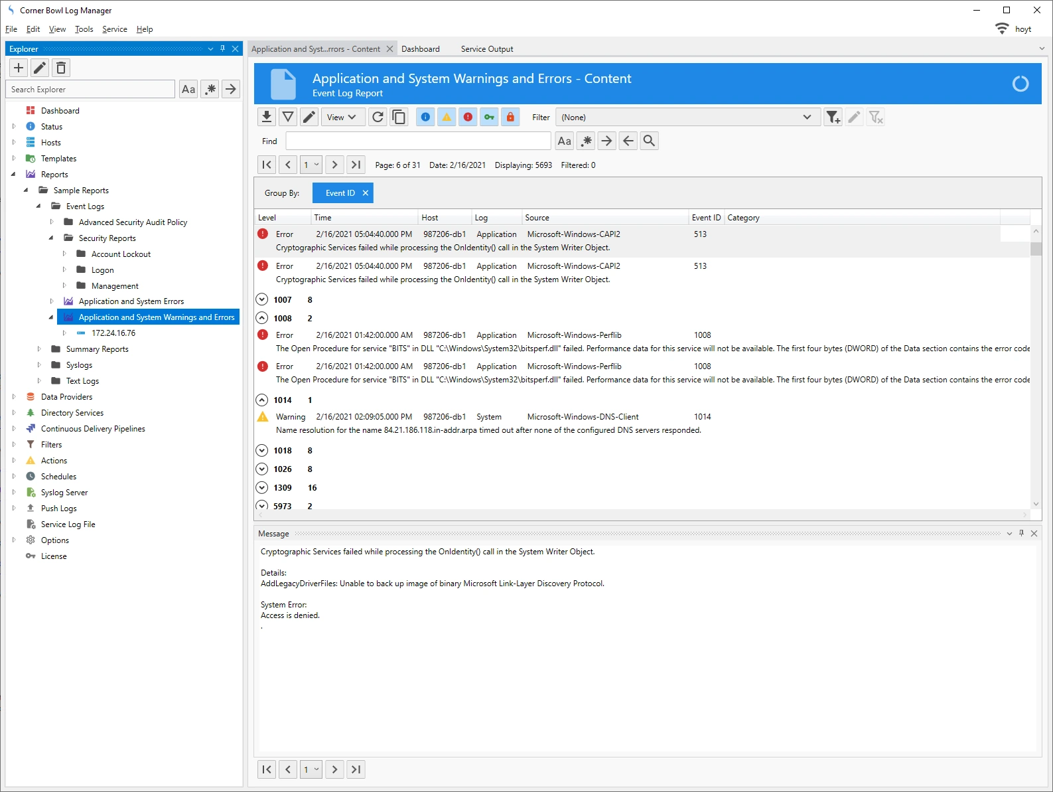Click in the Find input field
Screen dimensions: 1053x792
(x=419, y=141)
